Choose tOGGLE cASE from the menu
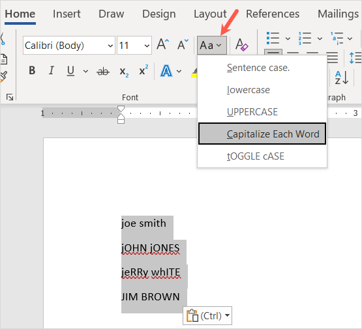Viewport: 362px width, 329px height. coord(262,156)
